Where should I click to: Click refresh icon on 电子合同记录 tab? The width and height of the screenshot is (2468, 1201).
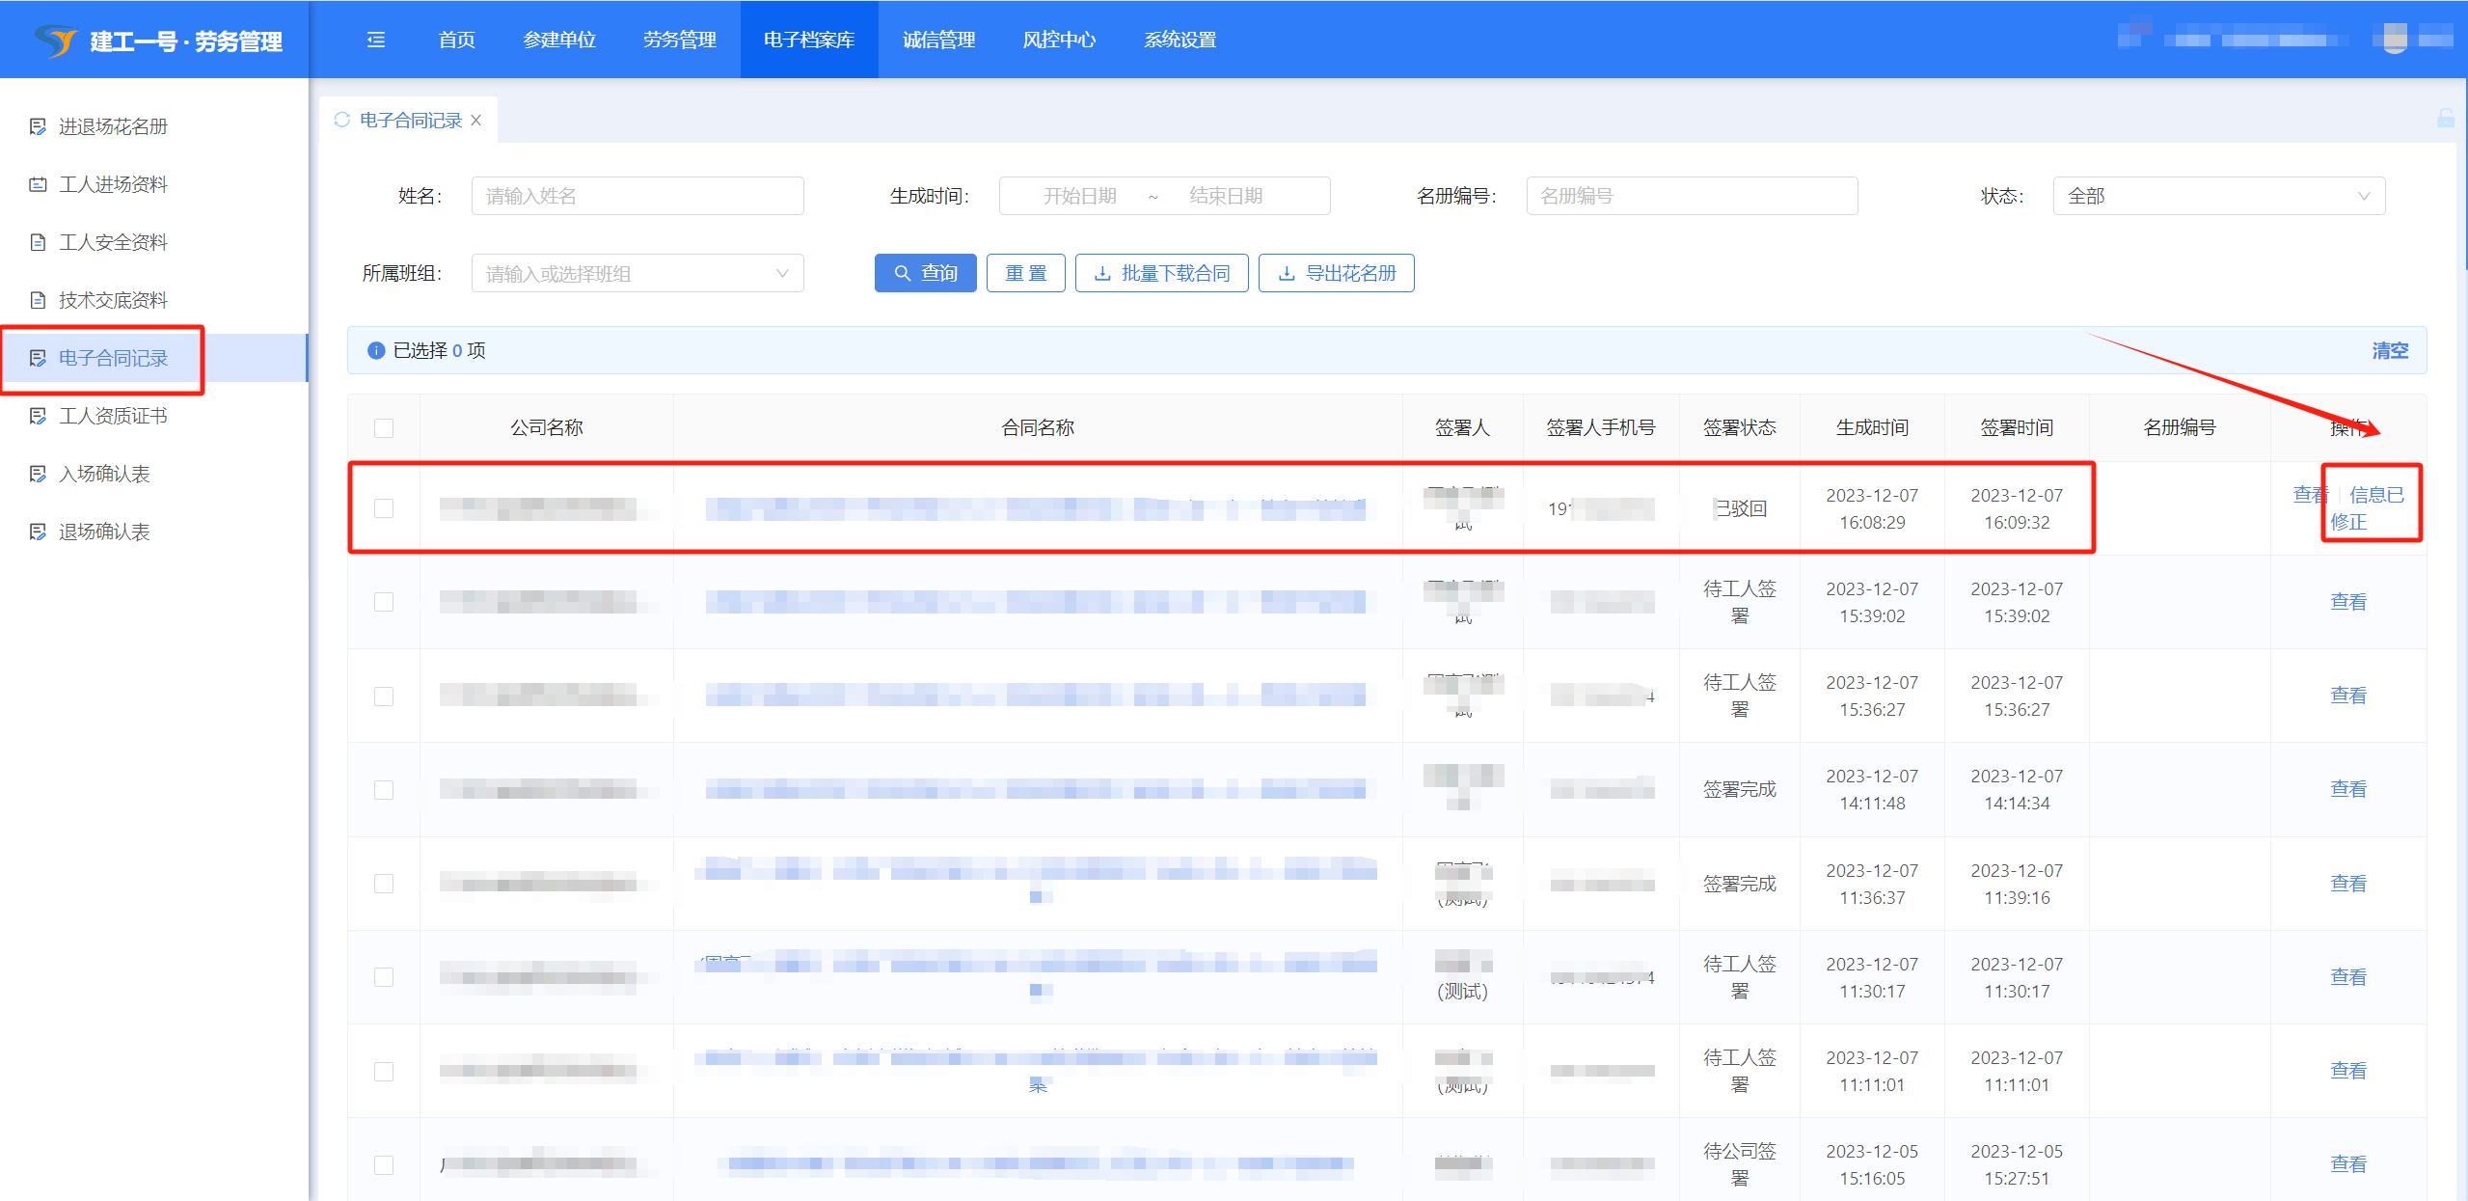point(341,120)
